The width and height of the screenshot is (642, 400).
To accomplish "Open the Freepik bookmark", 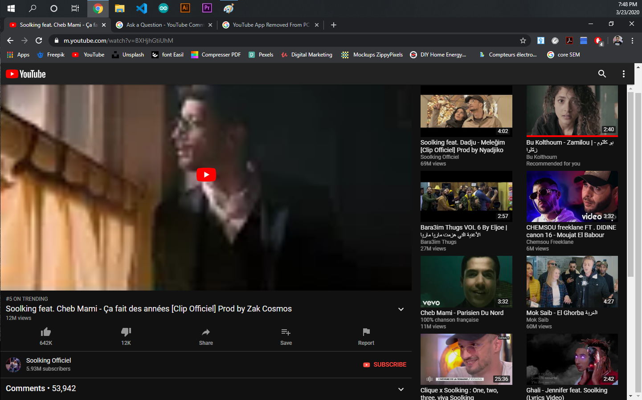I will [x=51, y=55].
